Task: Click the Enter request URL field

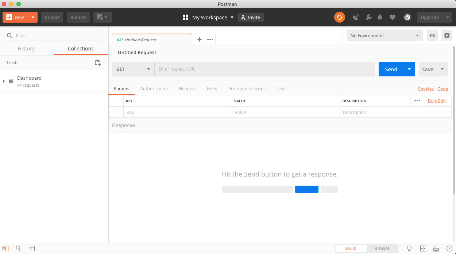Action: 264,69
